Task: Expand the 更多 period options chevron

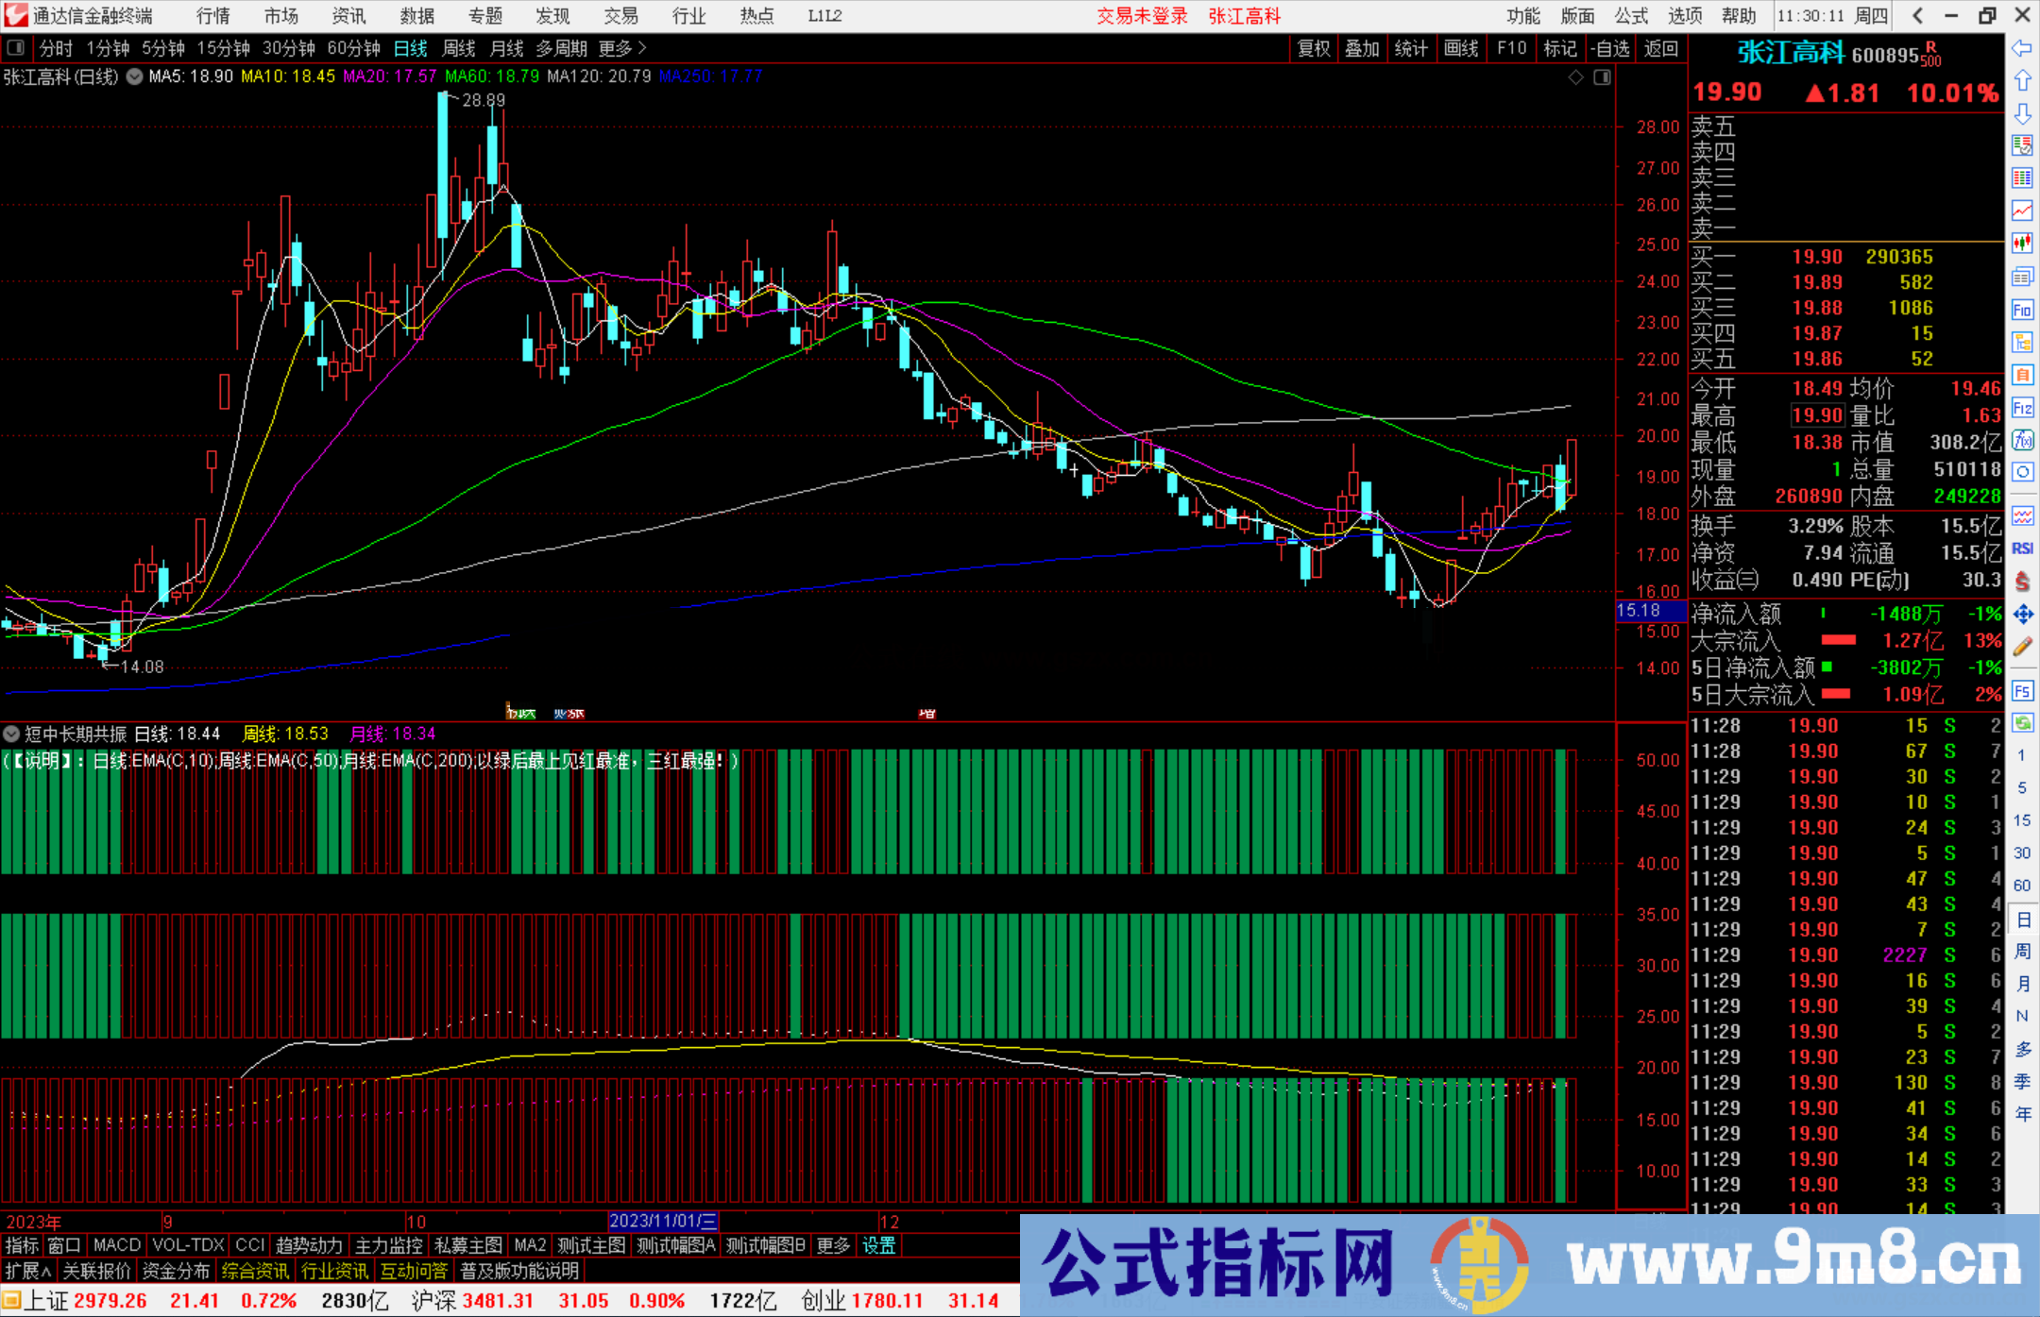Action: coord(642,48)
